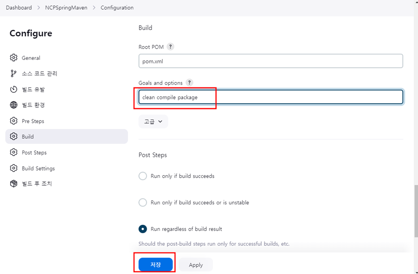The height and width of the screenshot is (274, 418).
Task: Click the vertical page scrollbar
Action: (x=416, y=211)
